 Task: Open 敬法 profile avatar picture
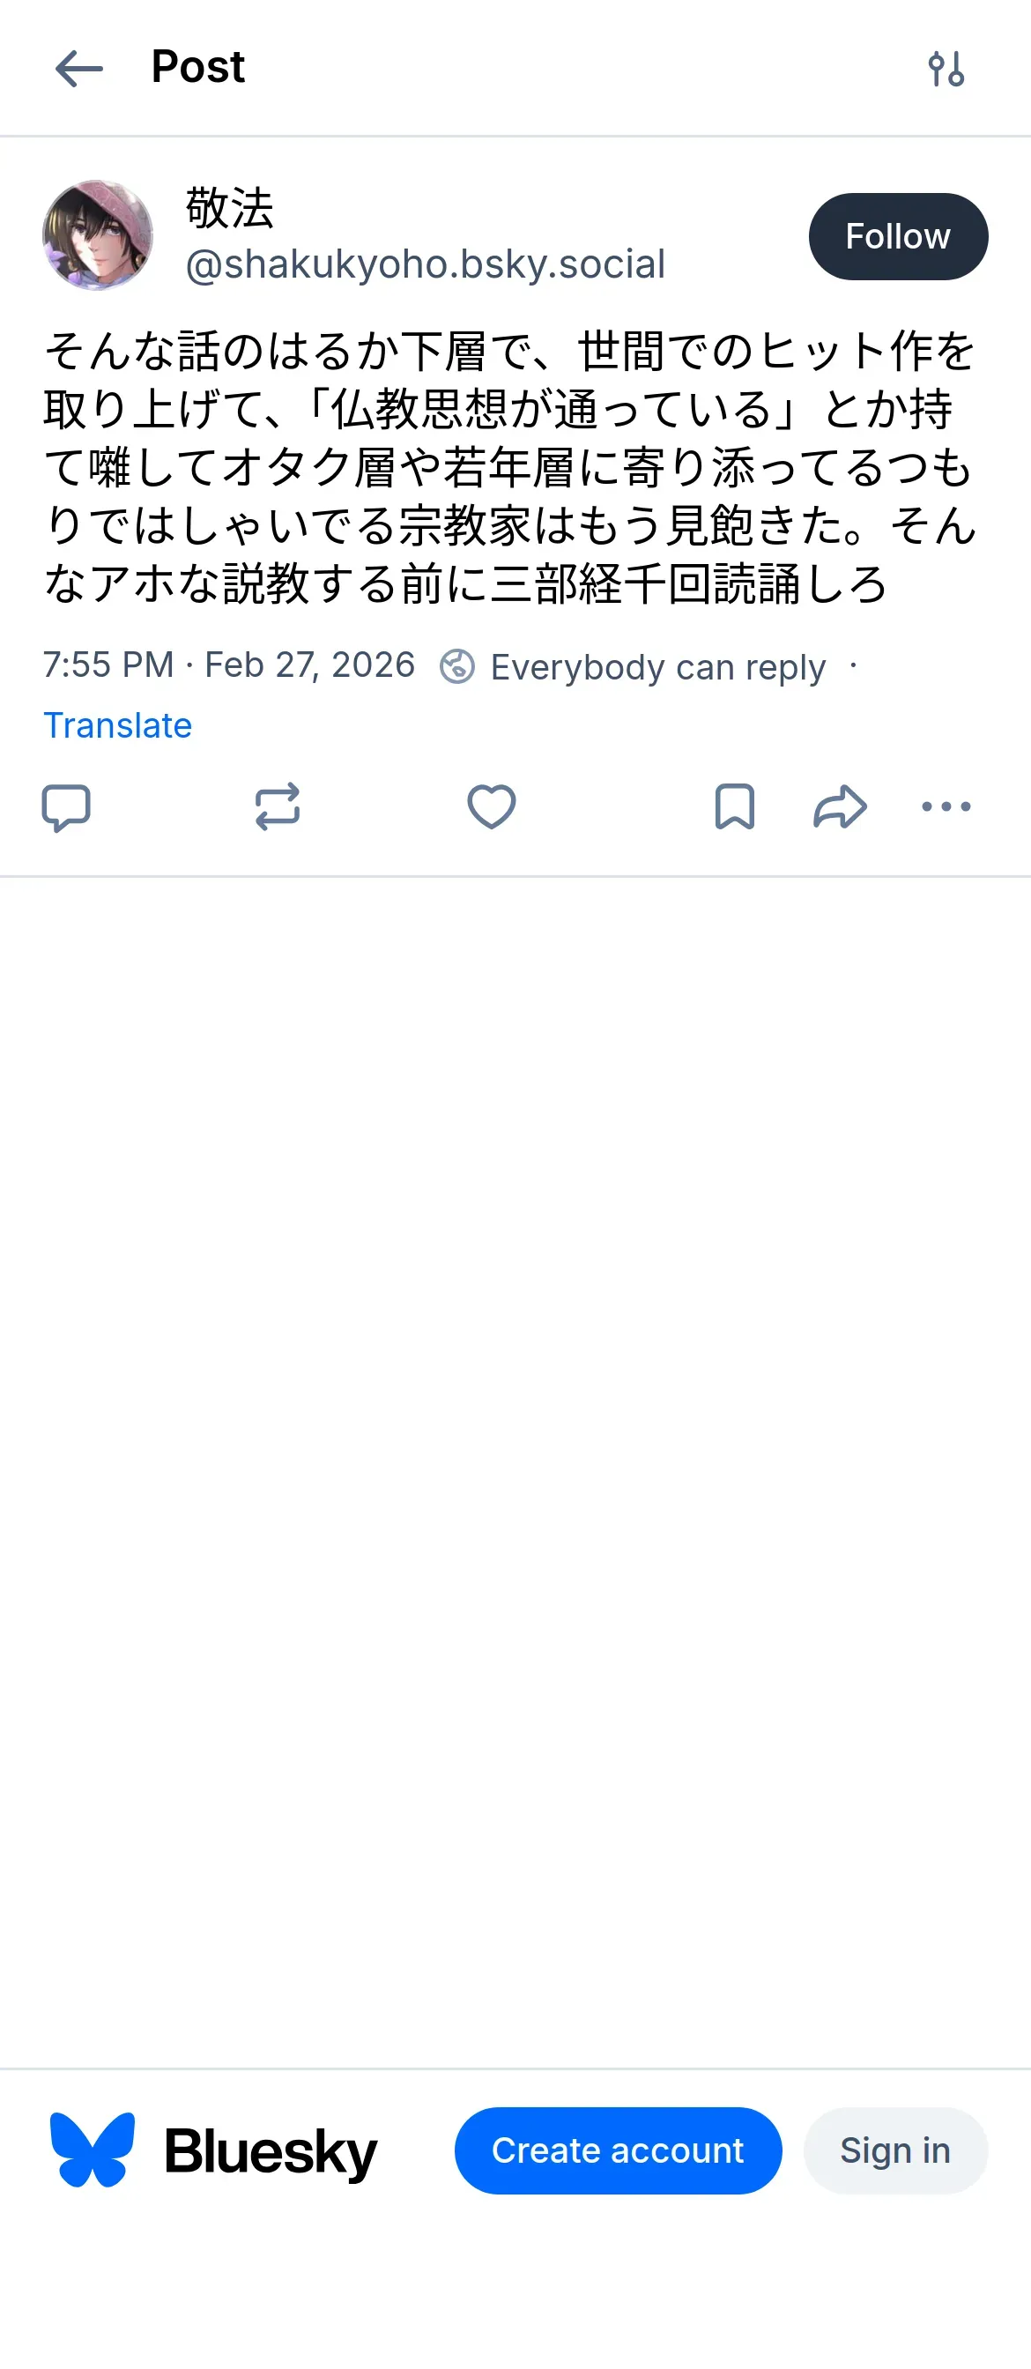point(98,235)
